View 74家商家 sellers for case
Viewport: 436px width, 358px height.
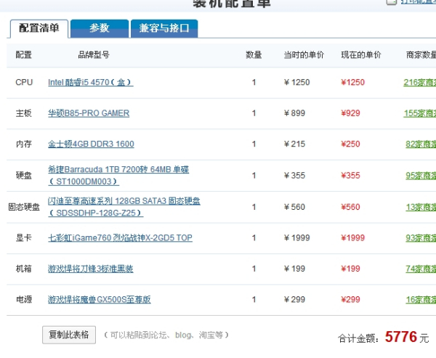[421, 269]
